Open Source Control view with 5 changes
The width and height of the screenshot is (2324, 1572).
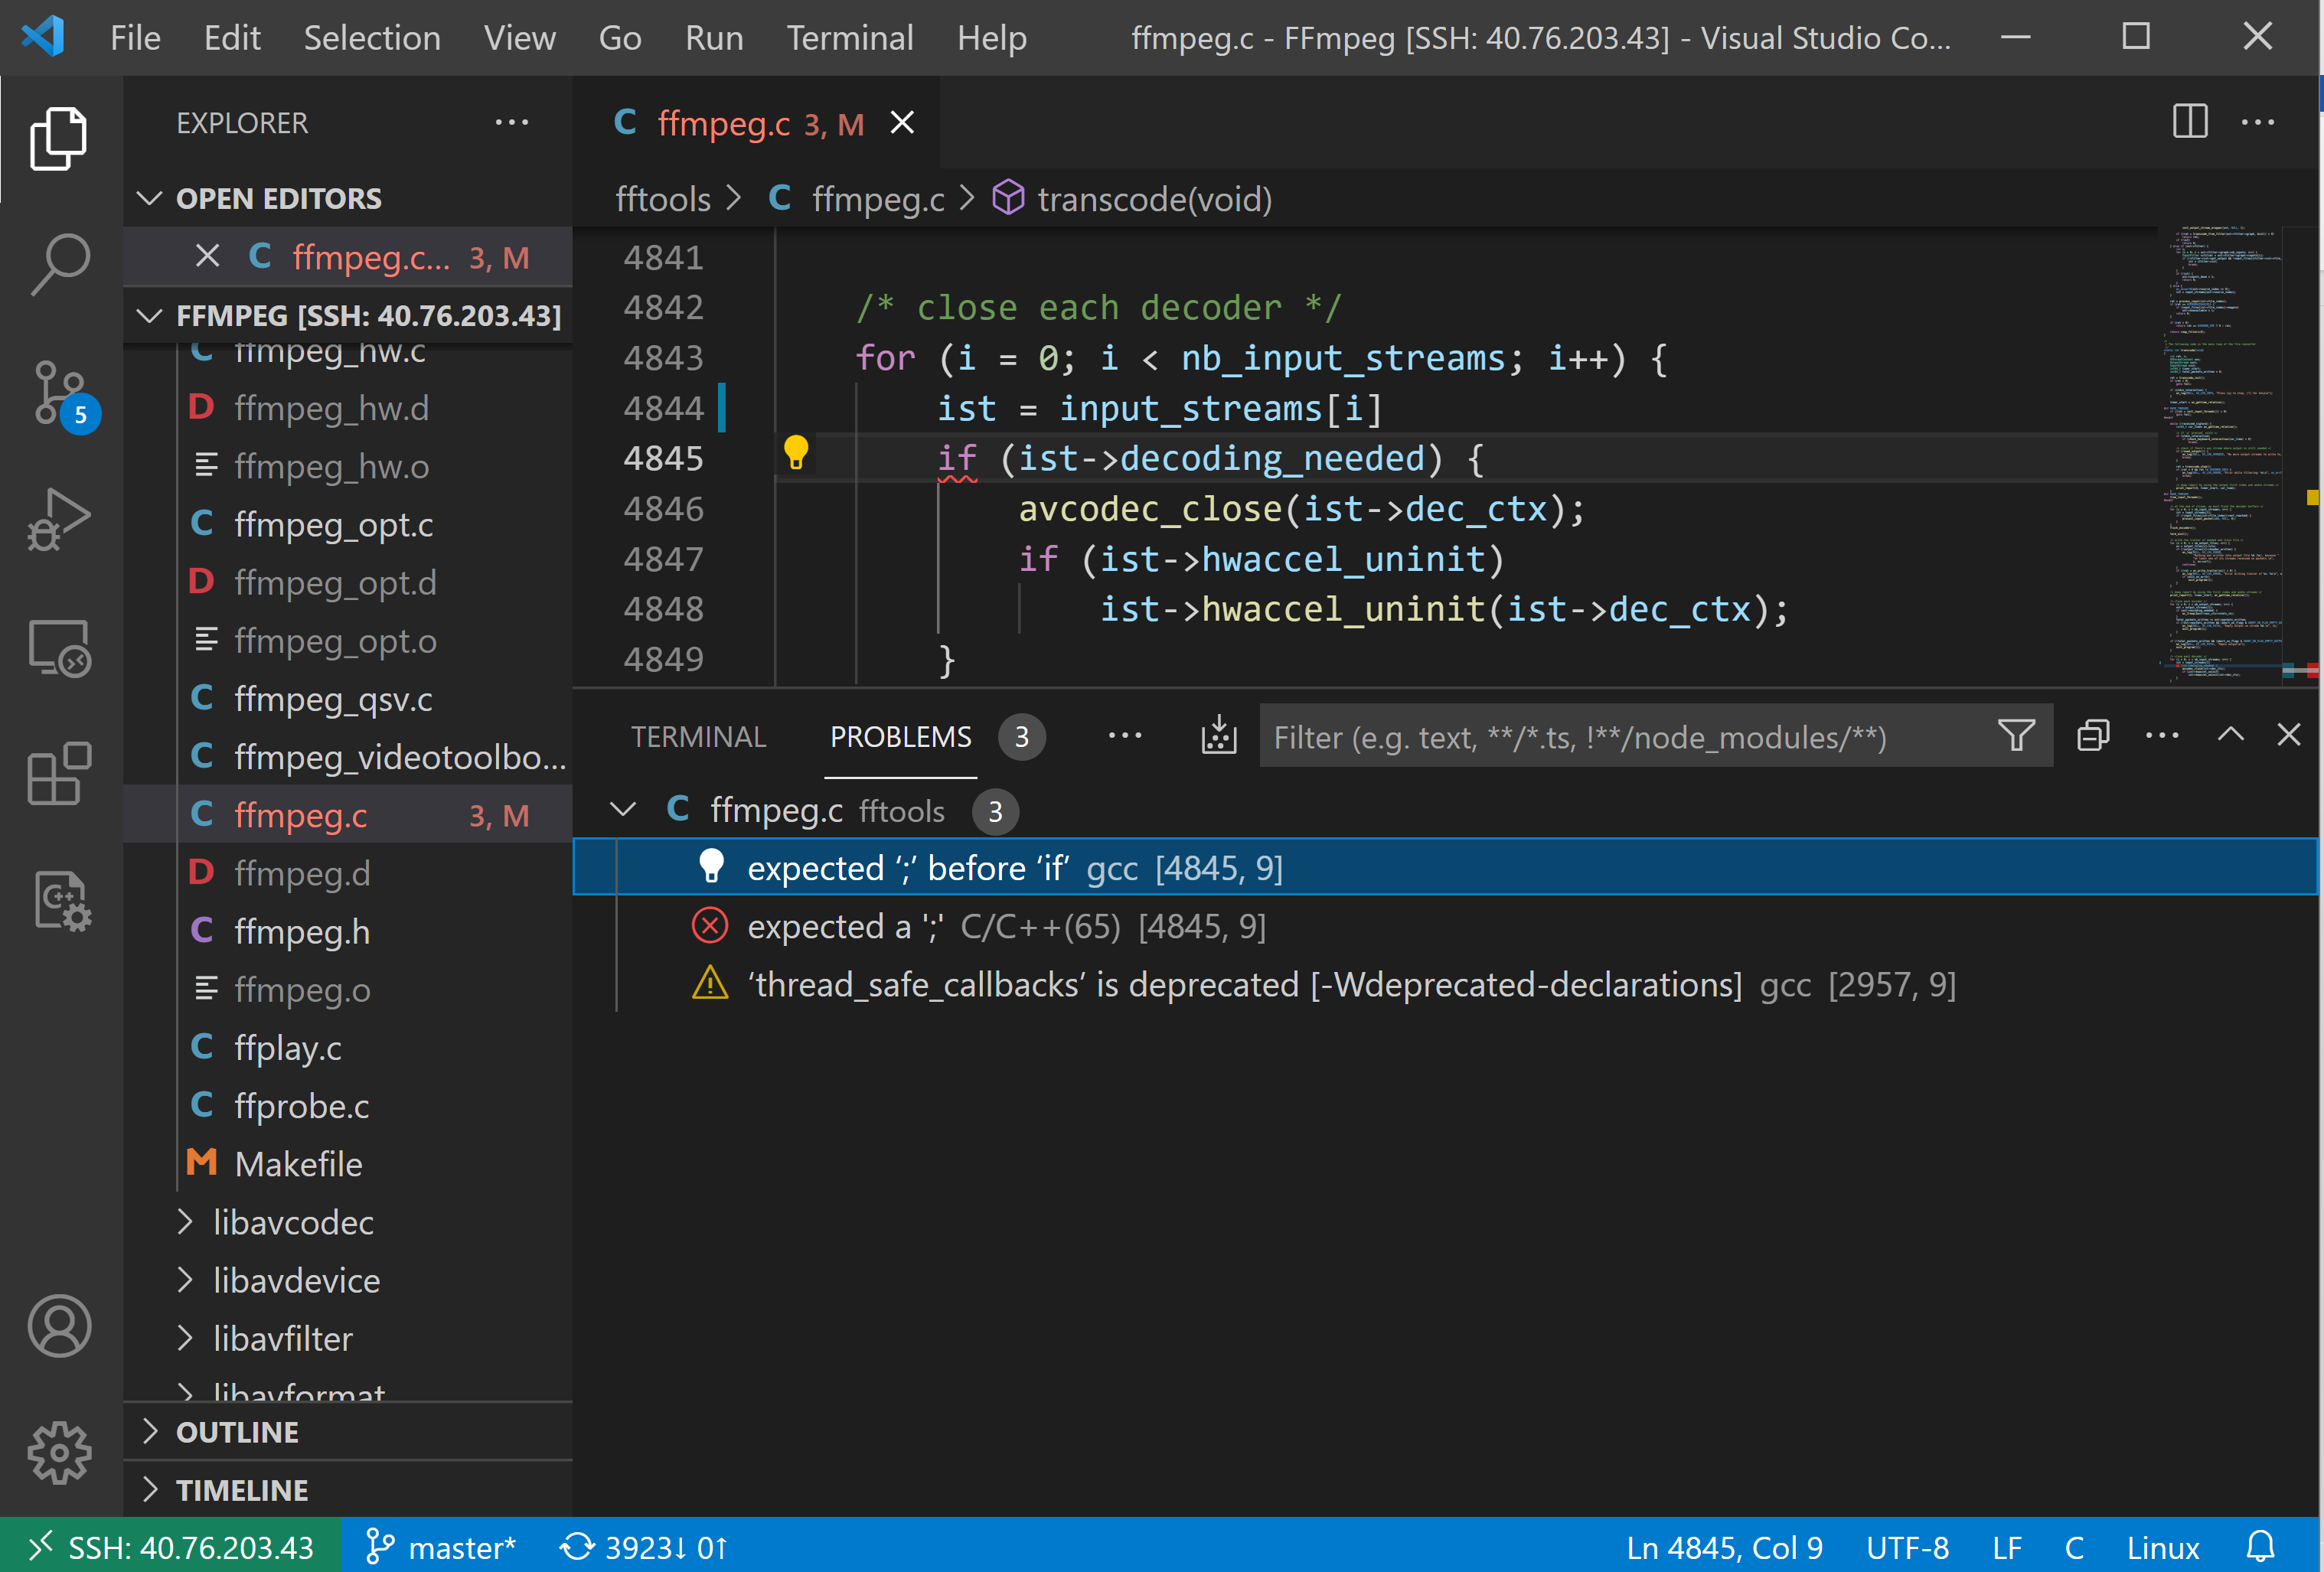pos(60,392)
